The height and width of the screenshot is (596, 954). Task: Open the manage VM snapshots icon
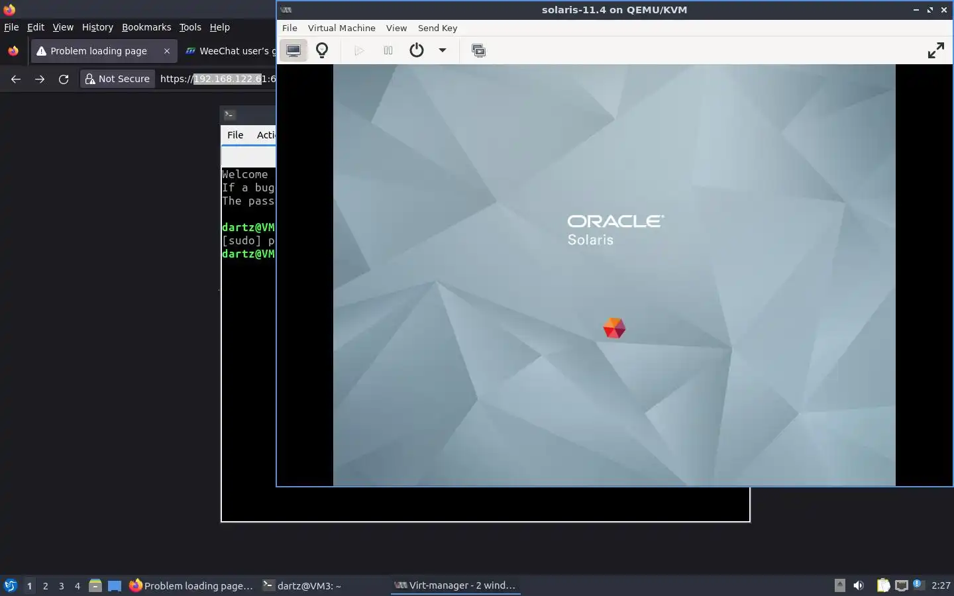point(478,50)
